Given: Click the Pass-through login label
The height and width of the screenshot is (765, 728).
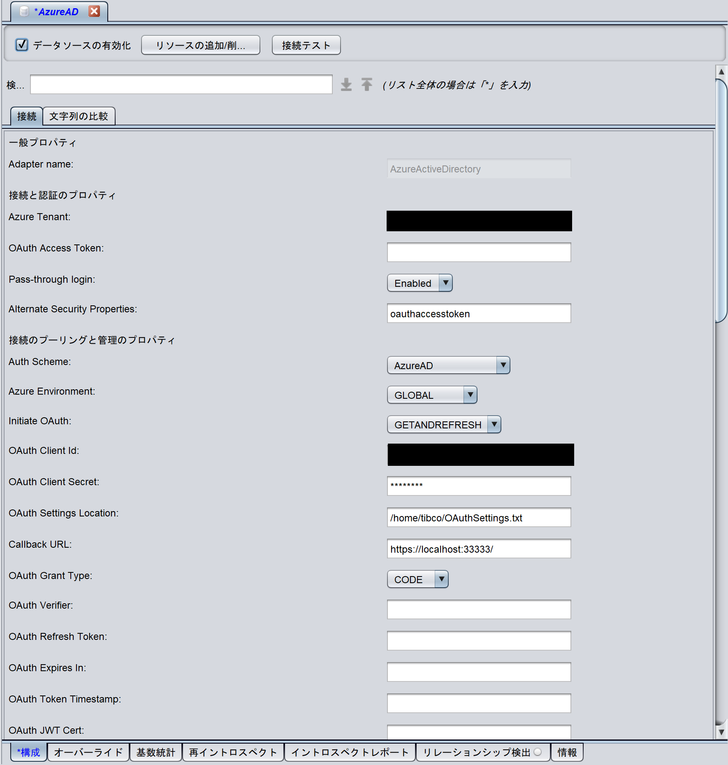Looking at the screenshot, I should coord(52,279).
